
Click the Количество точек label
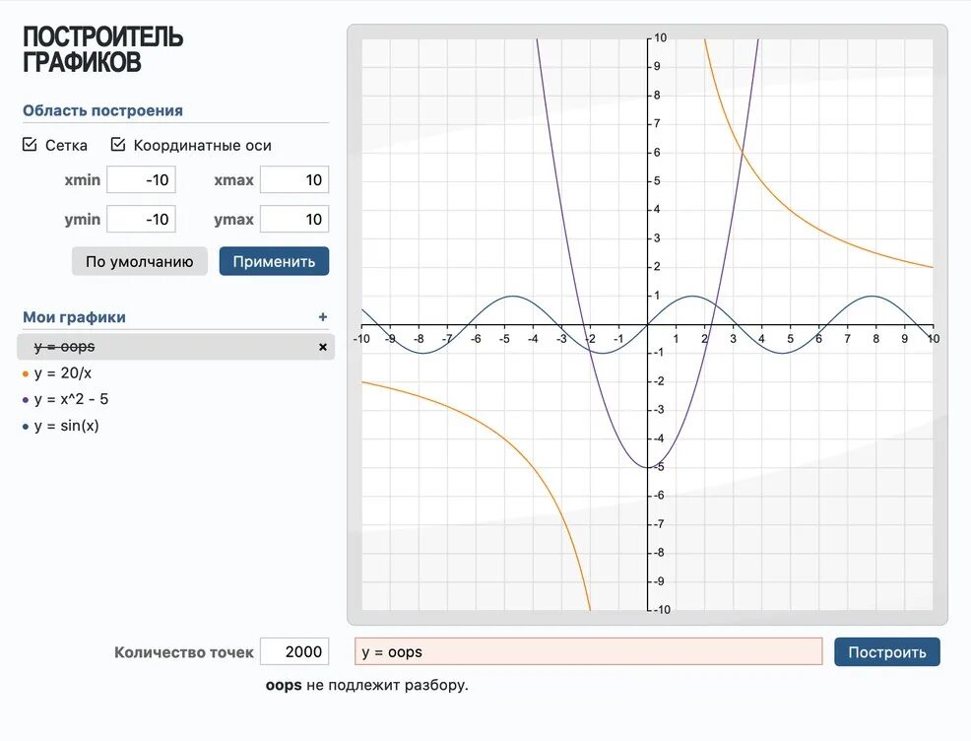[x=184, y=652]
